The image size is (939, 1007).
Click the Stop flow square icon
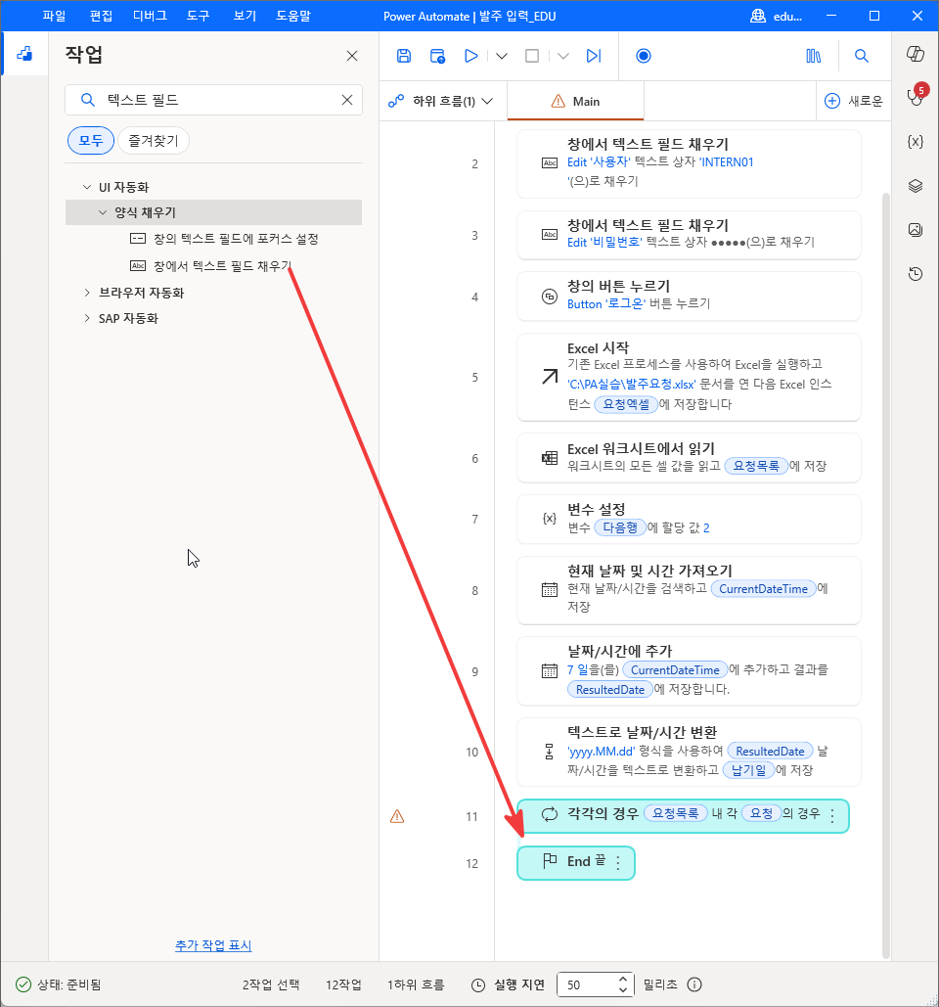(532, 56)
